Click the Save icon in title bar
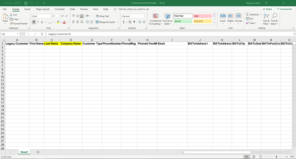This screenshot has width=296, height=159. 26,3
